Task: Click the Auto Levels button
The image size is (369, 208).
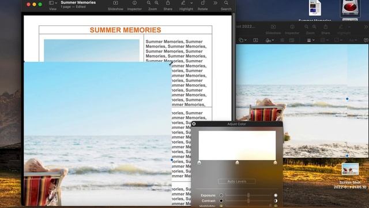Action: click(x=237, y=181)
